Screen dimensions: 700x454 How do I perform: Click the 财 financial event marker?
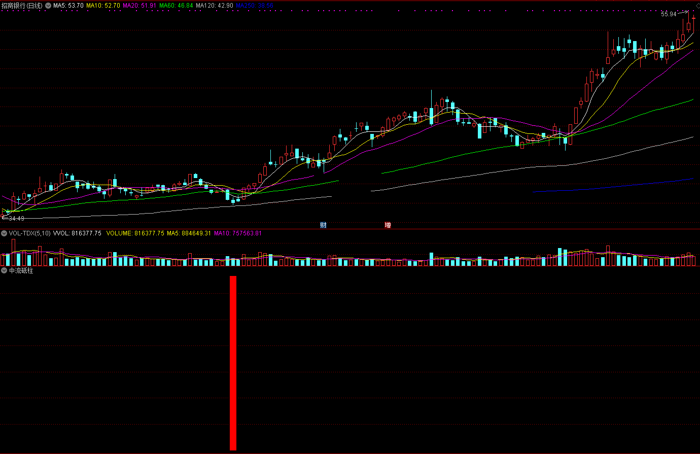[323, 225]
